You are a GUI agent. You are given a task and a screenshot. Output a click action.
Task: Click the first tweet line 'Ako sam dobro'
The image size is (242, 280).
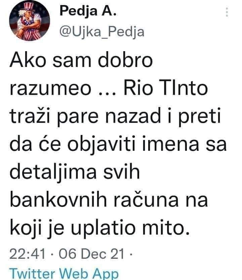(81, 60)
